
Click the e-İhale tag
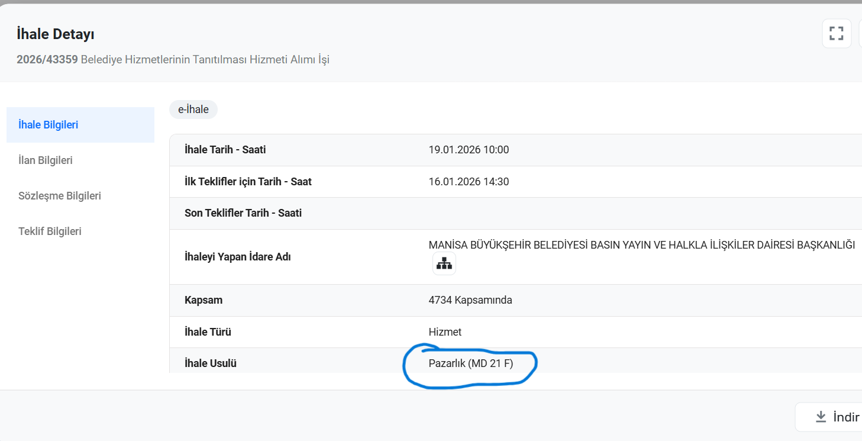click(x=193, y=110)
